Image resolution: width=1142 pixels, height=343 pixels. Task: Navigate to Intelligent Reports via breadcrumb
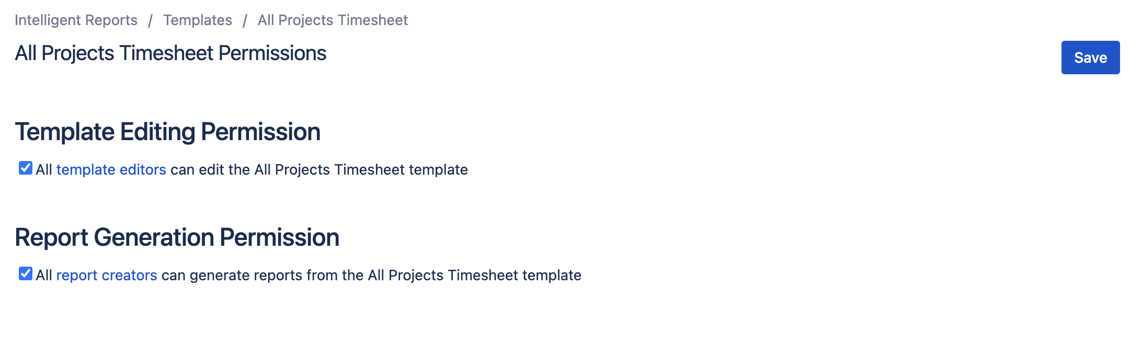[x=76, y=20]
